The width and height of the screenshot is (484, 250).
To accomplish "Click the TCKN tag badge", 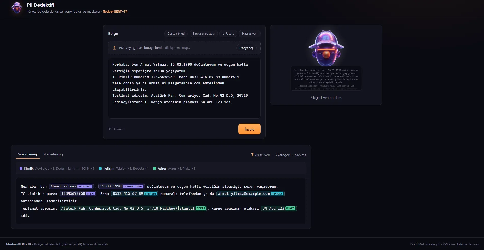I will [x=90, y=194].
